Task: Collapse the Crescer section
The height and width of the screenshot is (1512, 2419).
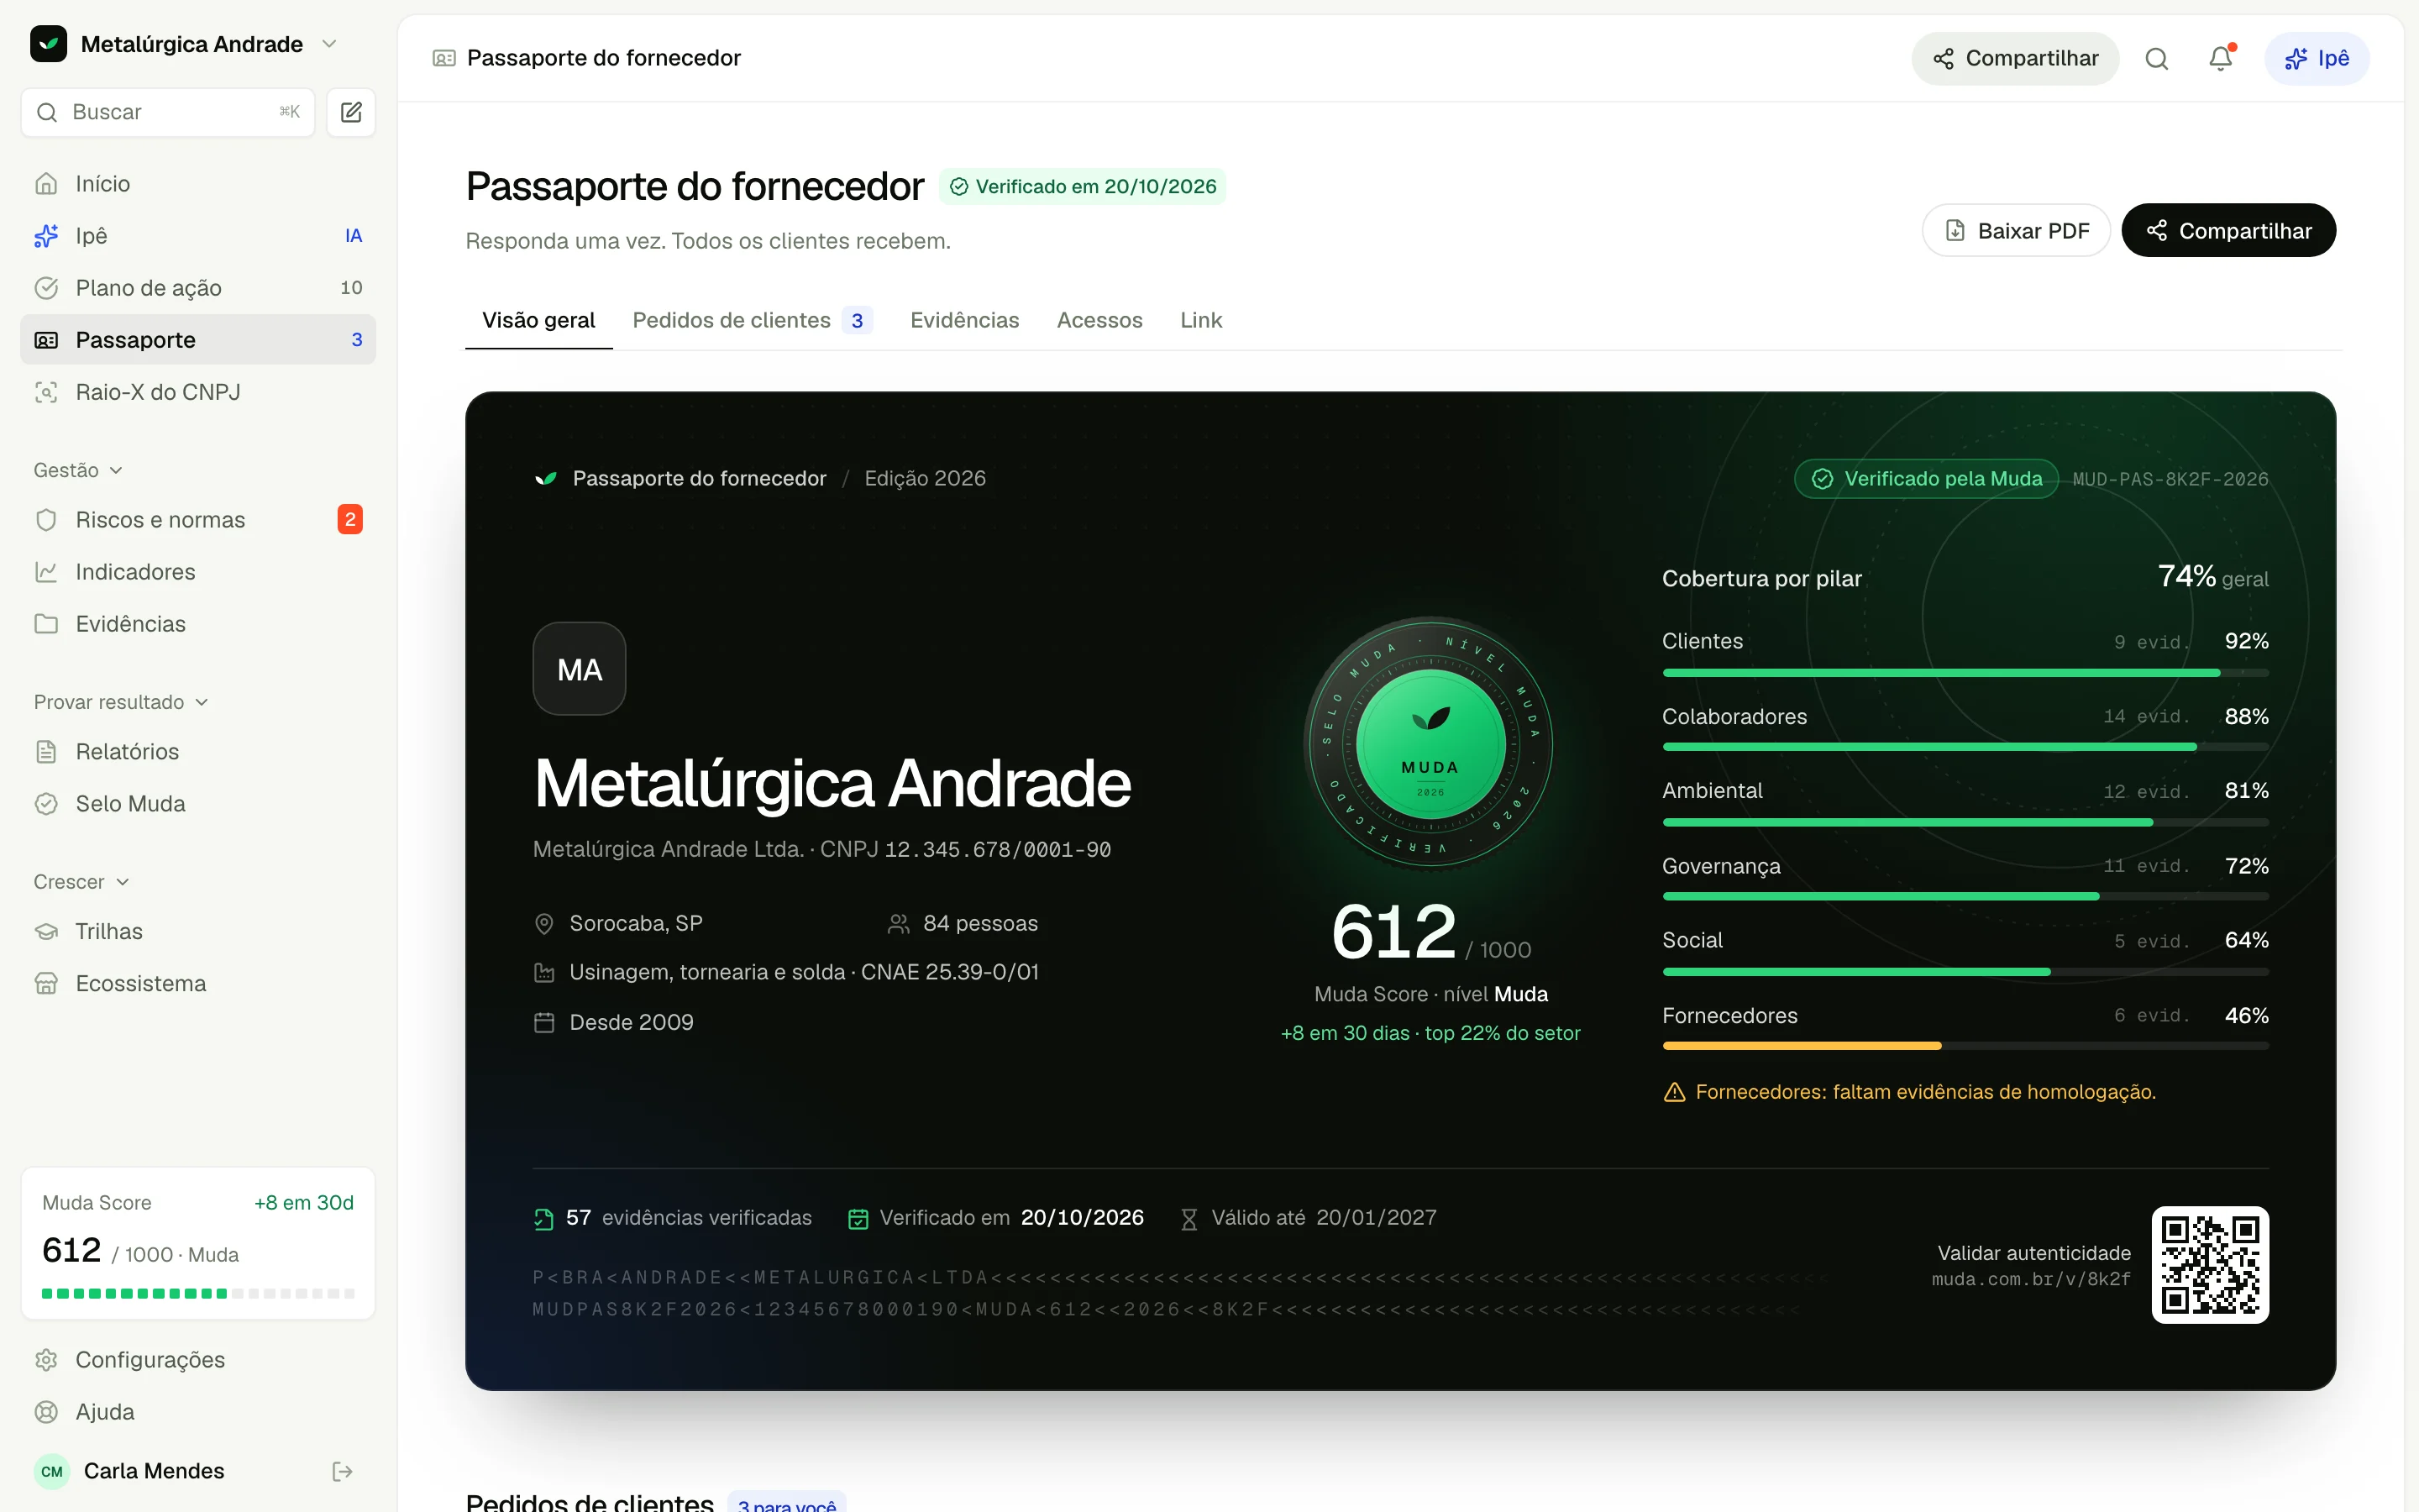Action: click(82, 882)
